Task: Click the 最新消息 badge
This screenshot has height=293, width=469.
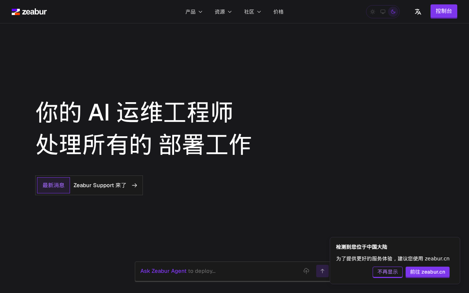Action: click(x=53, y=185)
